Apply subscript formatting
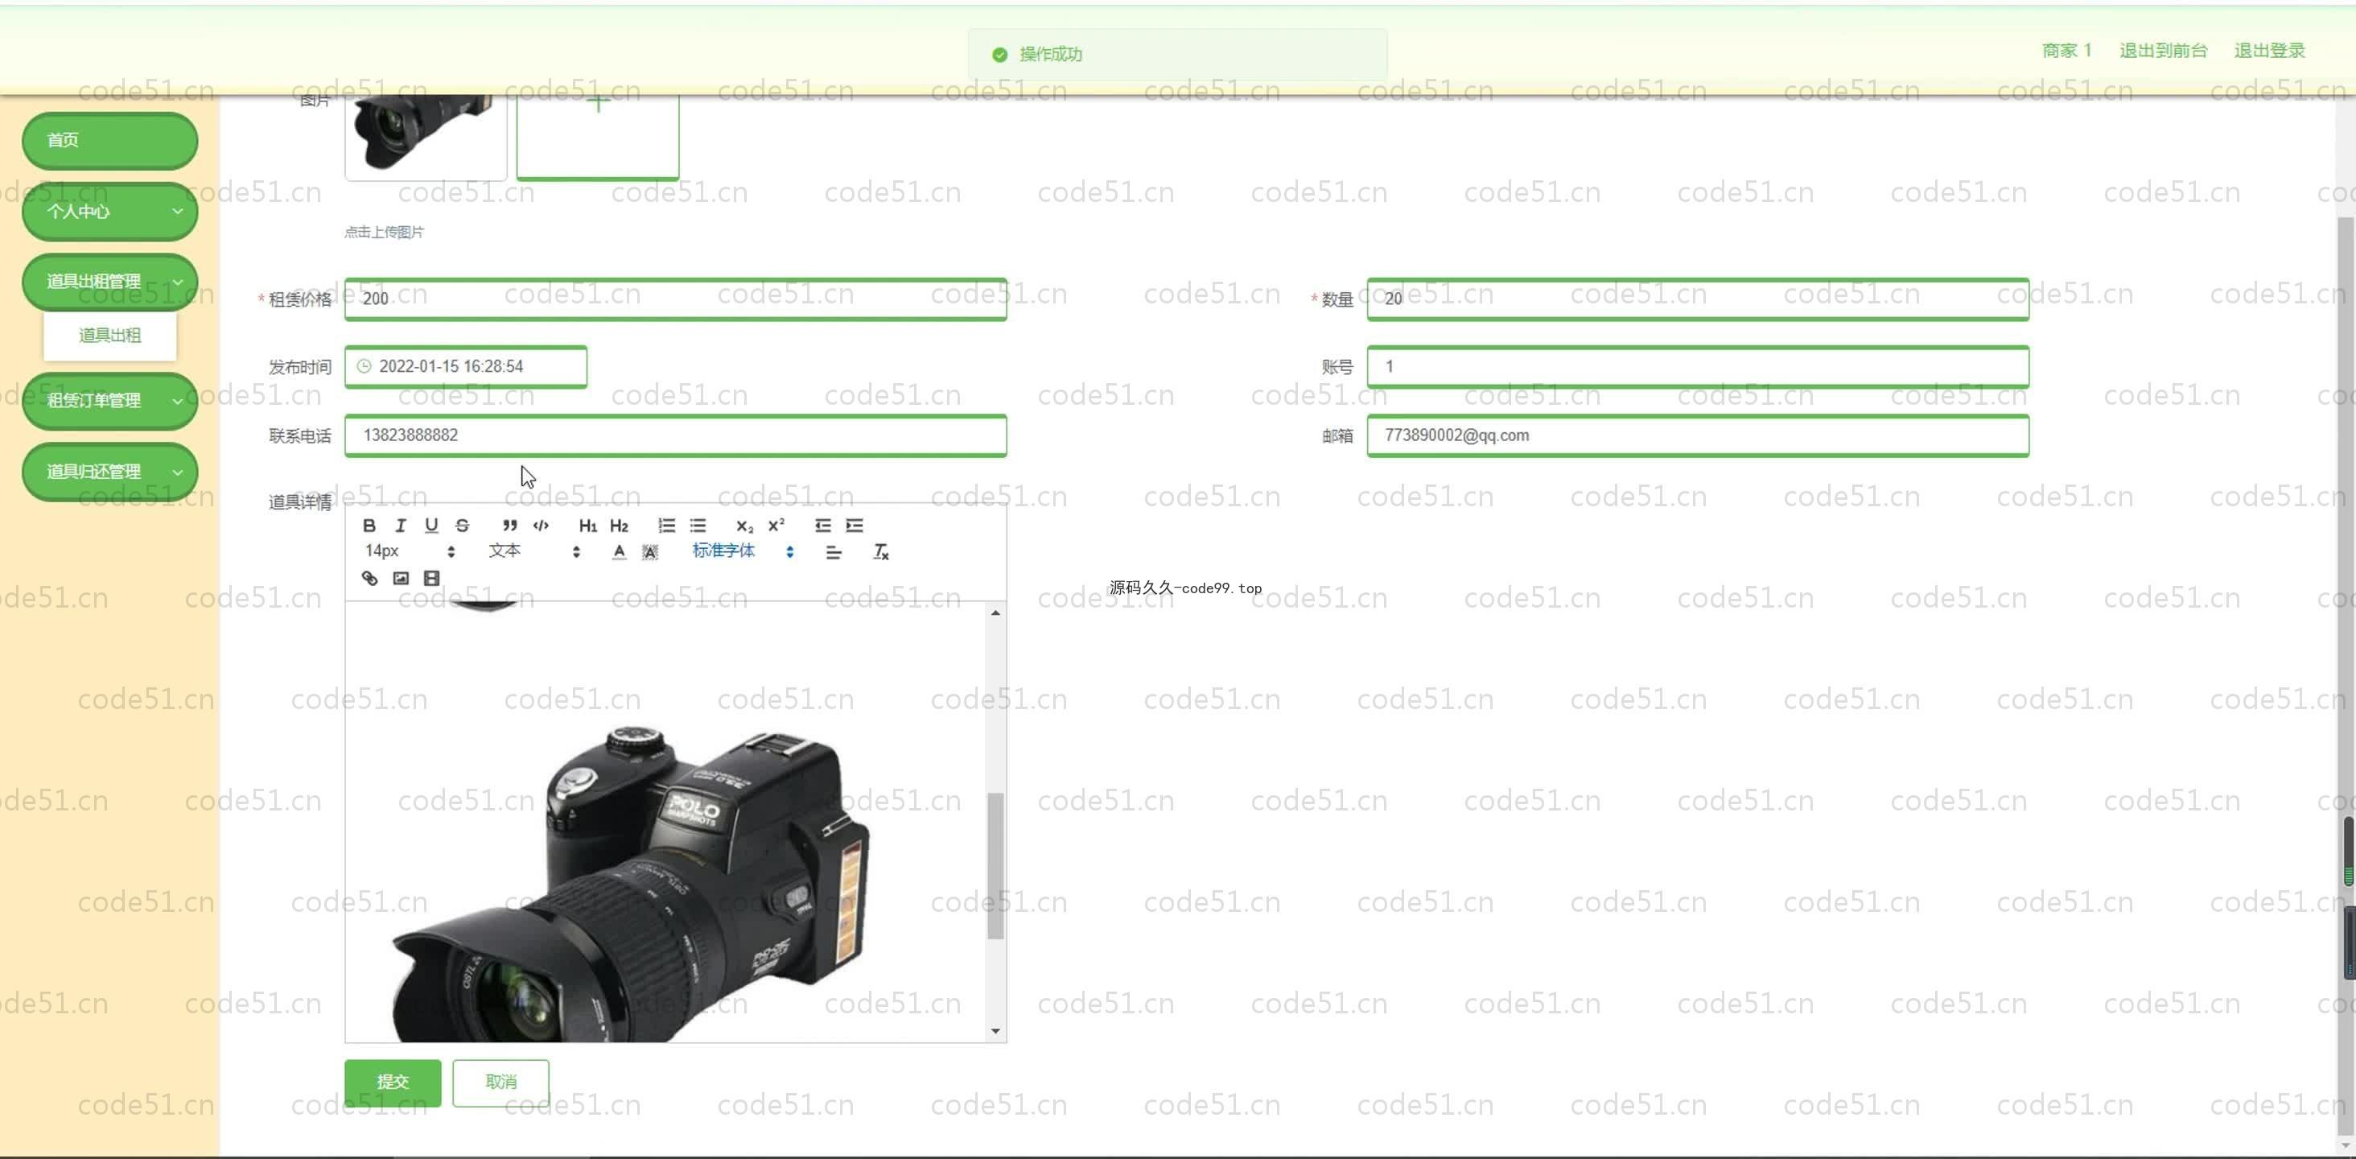The width and height of the screenshot is (2356, 1159). click(744, 525)
